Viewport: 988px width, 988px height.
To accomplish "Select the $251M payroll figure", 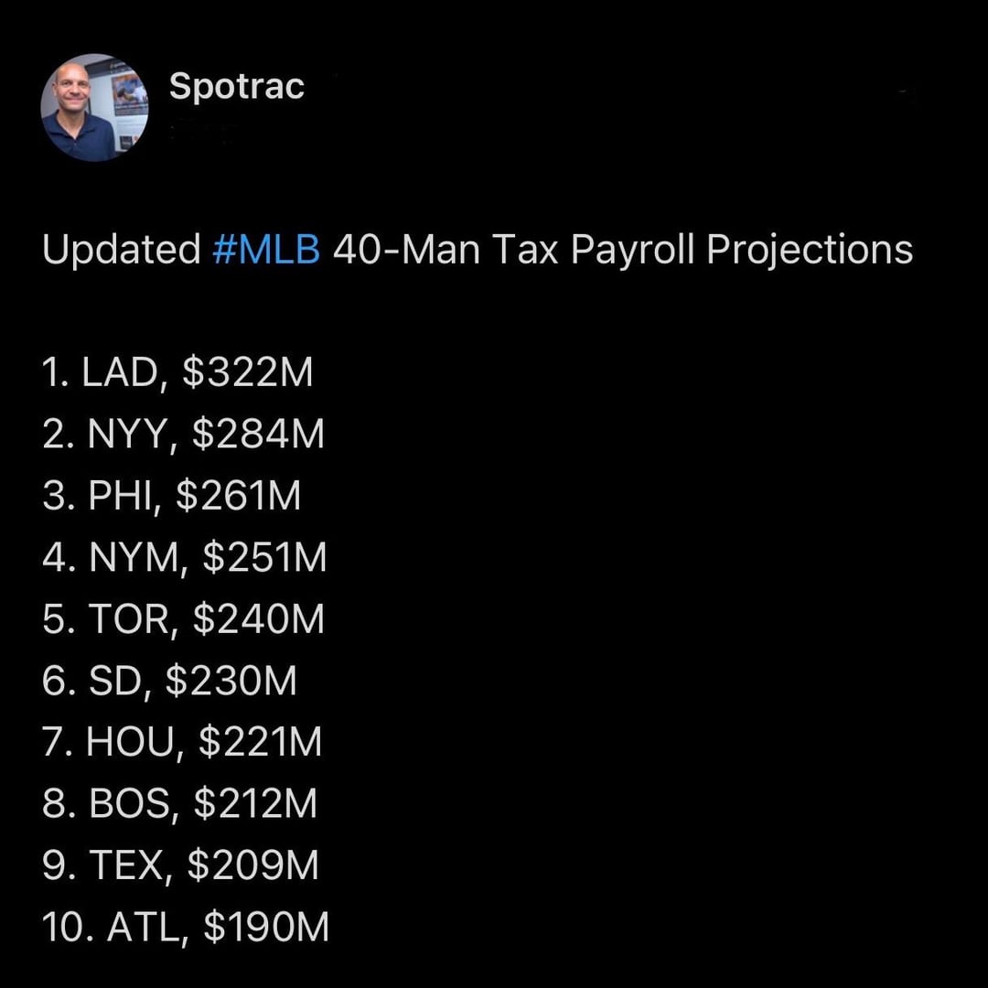I will 264,557.
